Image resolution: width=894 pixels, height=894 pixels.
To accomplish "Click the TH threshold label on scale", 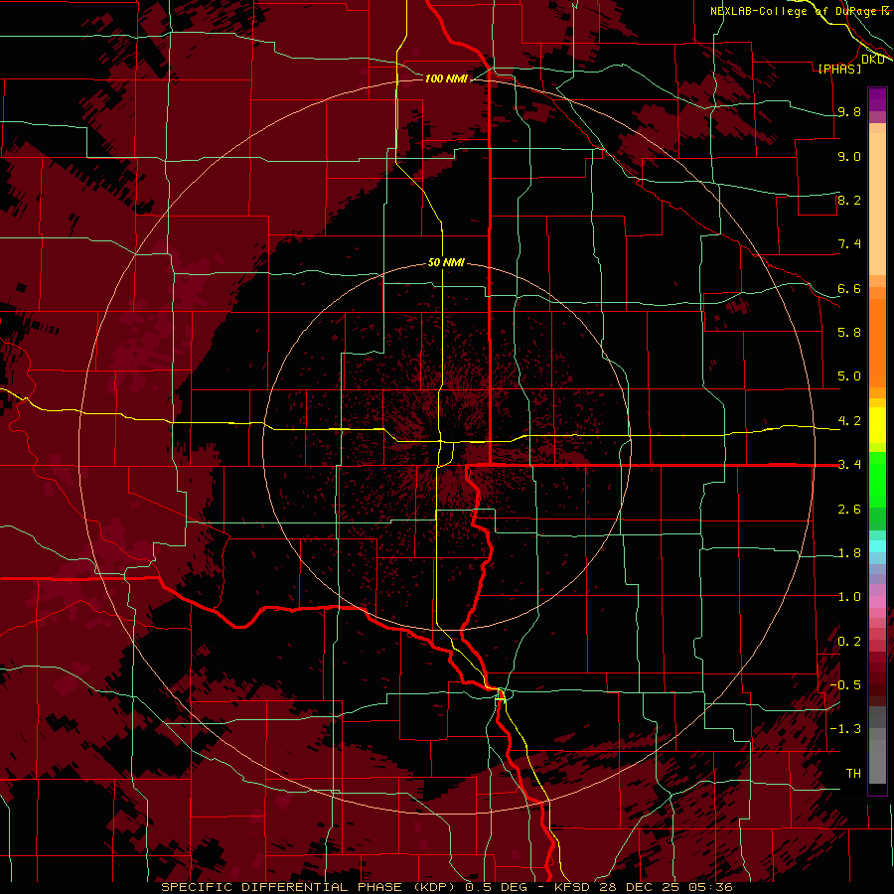I will 853,774.
